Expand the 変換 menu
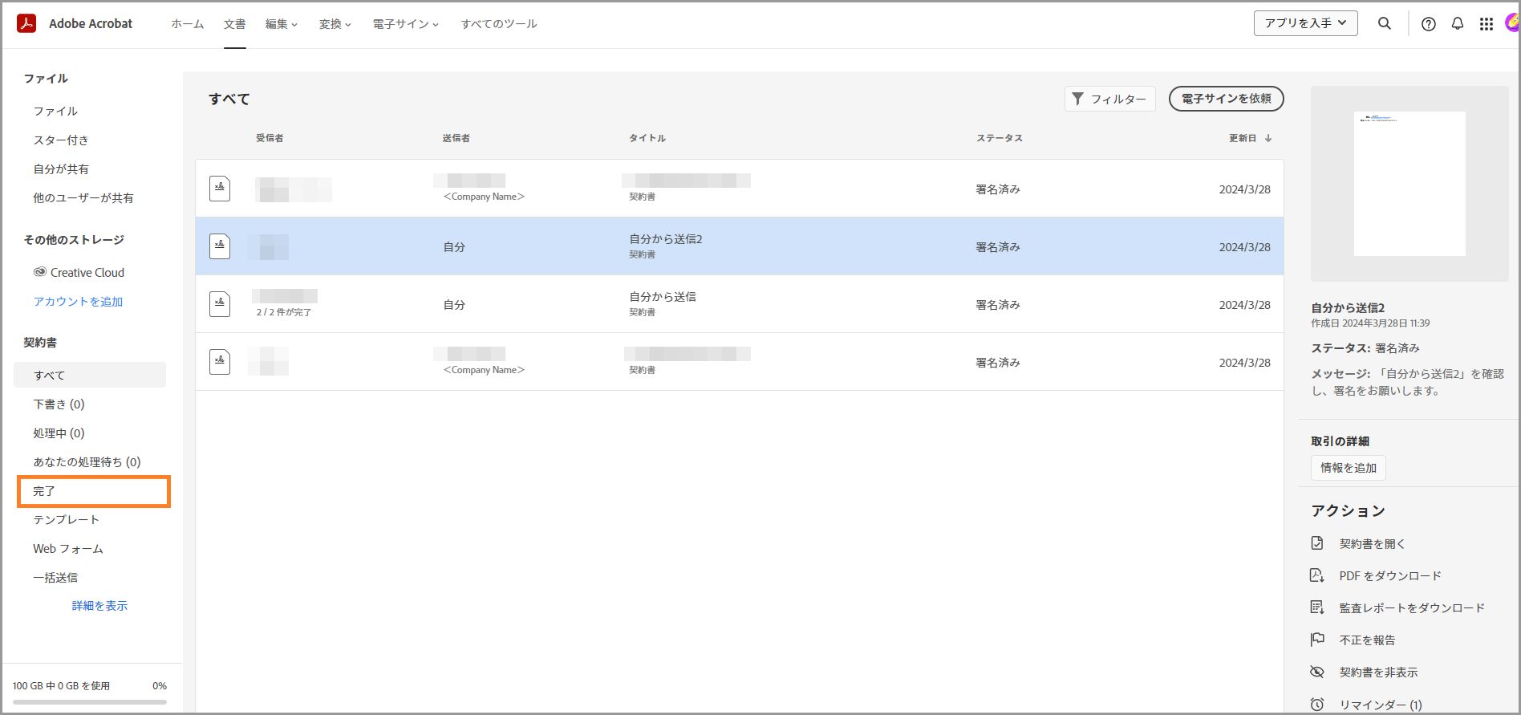Image resolution: width=1521 pixels, height=715 pixels. [x=335, y=24]
